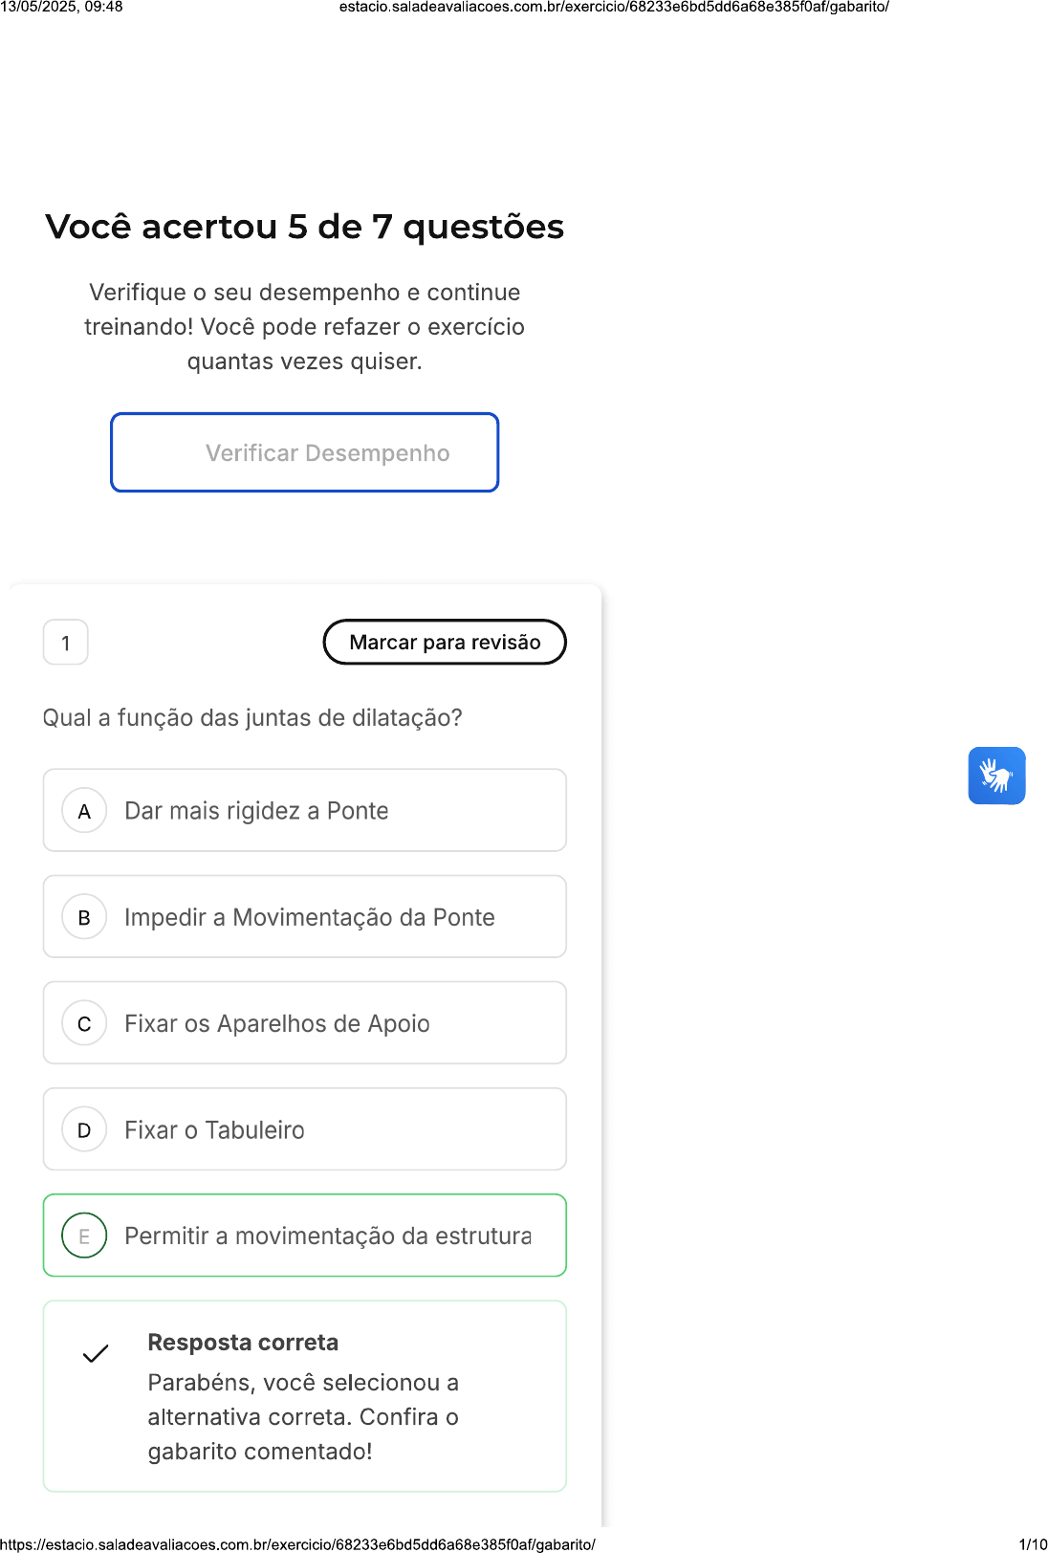Click the checkmark icon beside Resposta correta
This screenshot has height=1553, width=1048.
[96, 1353]
